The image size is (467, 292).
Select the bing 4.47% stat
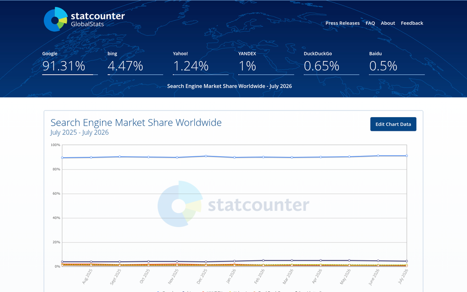tap(135, 63)
